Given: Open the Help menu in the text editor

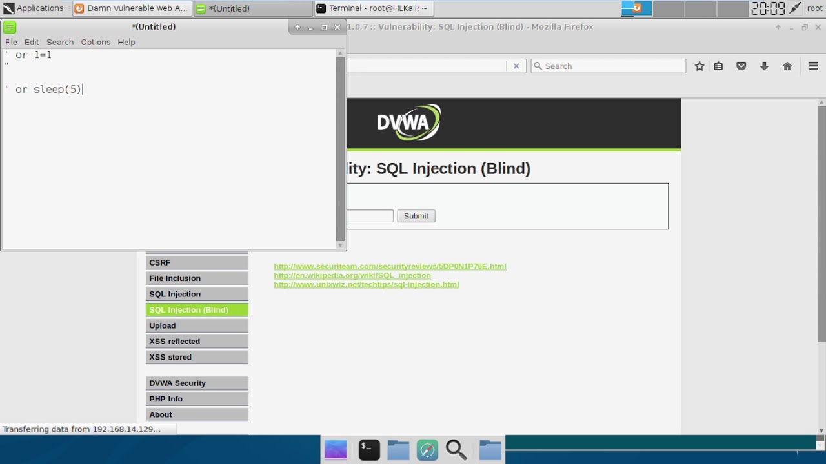Looking at the screenshot, I should (126, 42).
